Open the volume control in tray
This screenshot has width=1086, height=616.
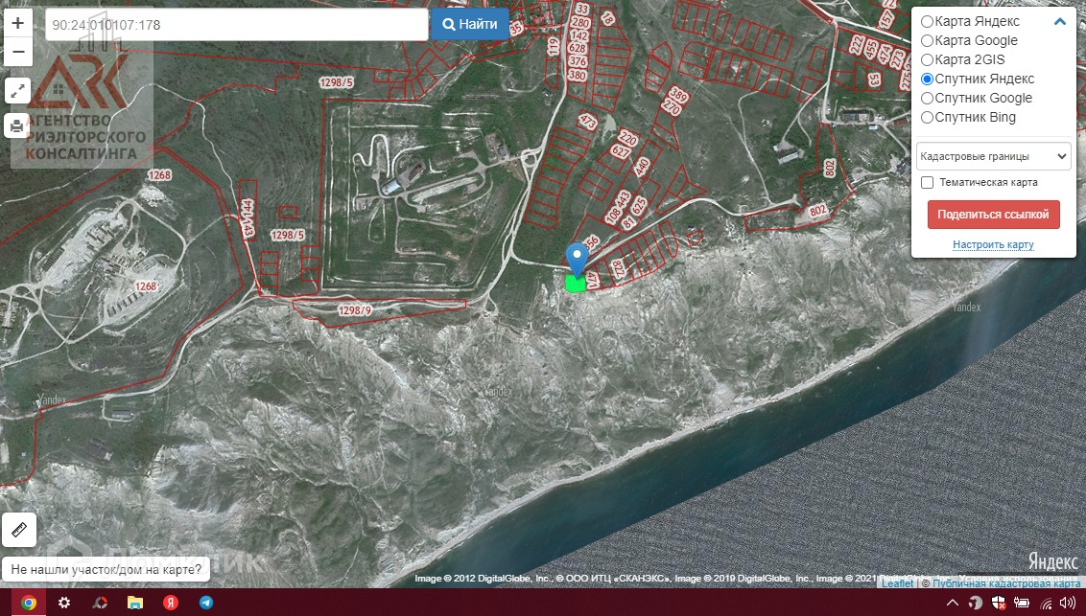pos(1067,603)
